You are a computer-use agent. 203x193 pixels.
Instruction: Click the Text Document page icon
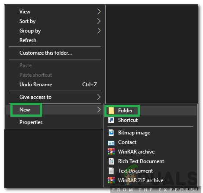click(111, 171)
